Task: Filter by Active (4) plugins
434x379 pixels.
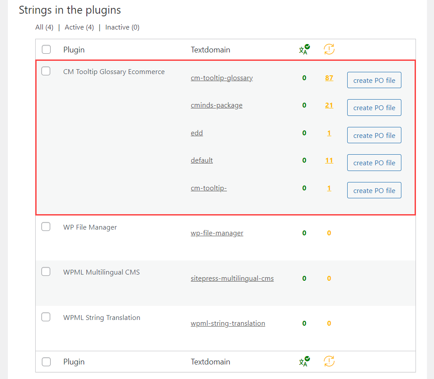Action: coord(79,27)
